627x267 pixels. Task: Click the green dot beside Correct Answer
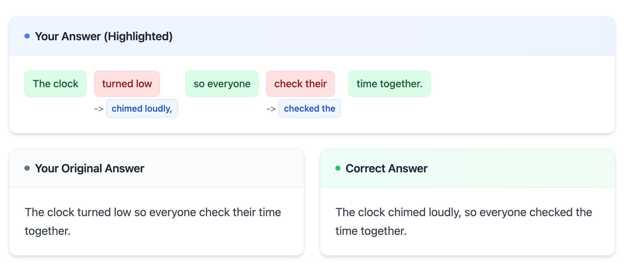pos(338,168)
